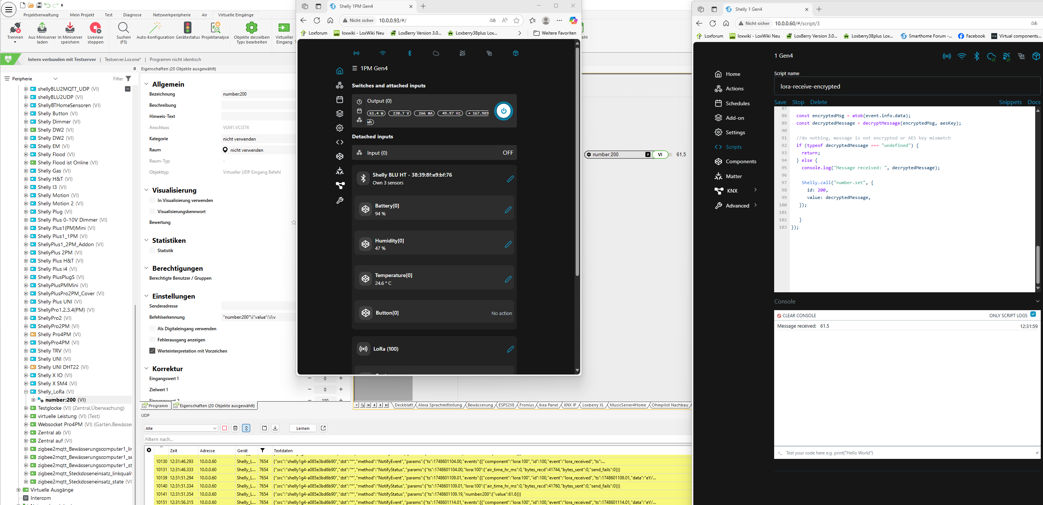Open the Alle filter dropdown
The width and height of the screenshot is (1043, 505).
pos(181,428)
